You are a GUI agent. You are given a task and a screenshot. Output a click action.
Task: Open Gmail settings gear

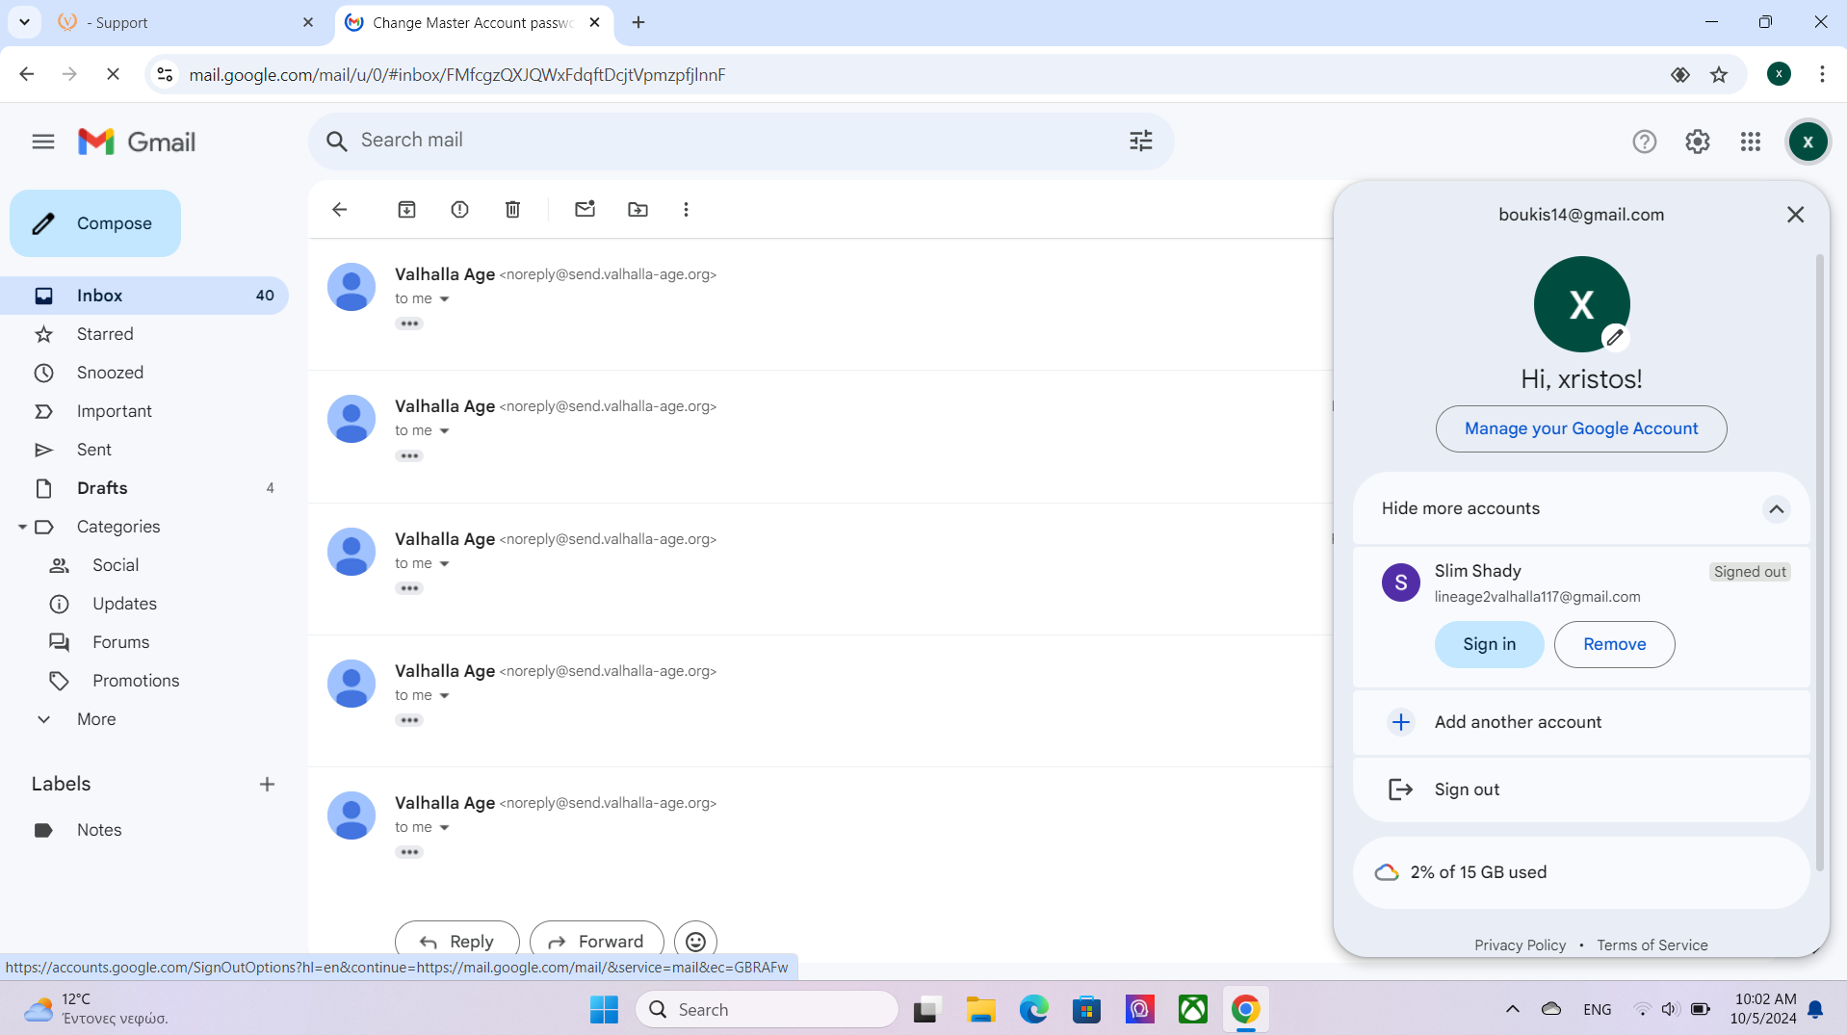[x=1697, y=142]
